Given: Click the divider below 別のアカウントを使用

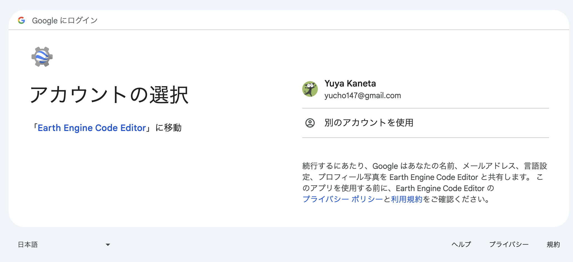Looking at the screenshot, I should click(426, 138).
